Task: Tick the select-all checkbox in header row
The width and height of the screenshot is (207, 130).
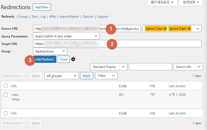Action: pyautogui.click(x=6, y=86)
